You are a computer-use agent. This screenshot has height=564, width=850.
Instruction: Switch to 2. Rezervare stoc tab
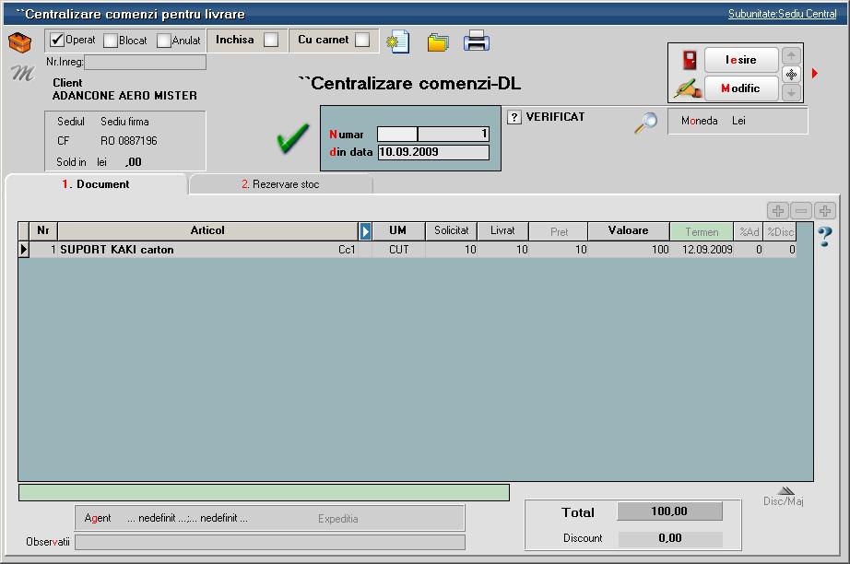click(281, 184)
